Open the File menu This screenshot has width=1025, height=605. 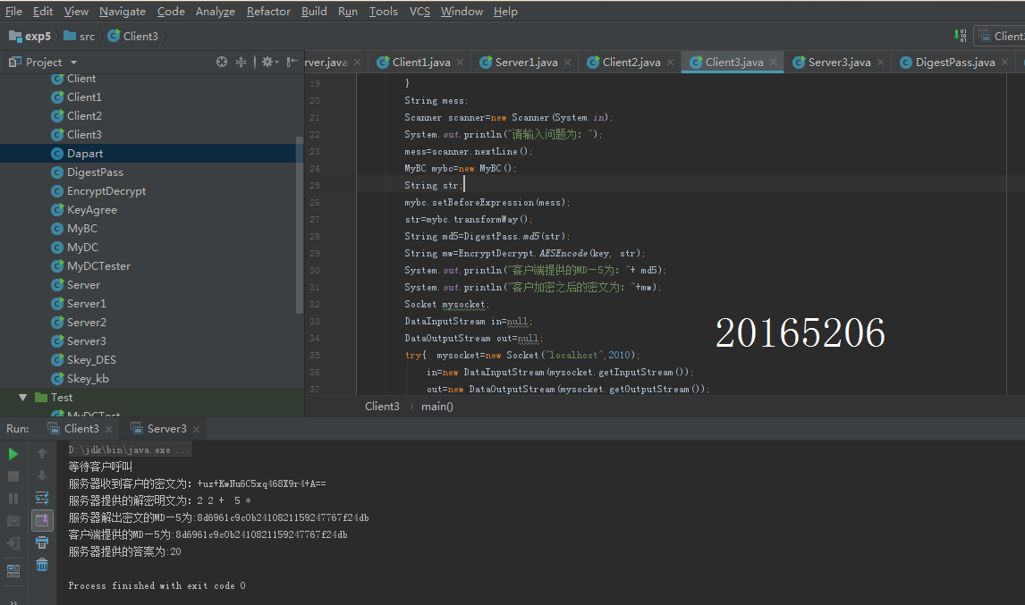pos(13,11)
